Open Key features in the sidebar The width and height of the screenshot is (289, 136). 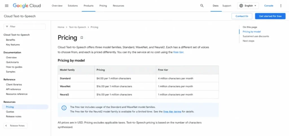click(x=13, y=45)
